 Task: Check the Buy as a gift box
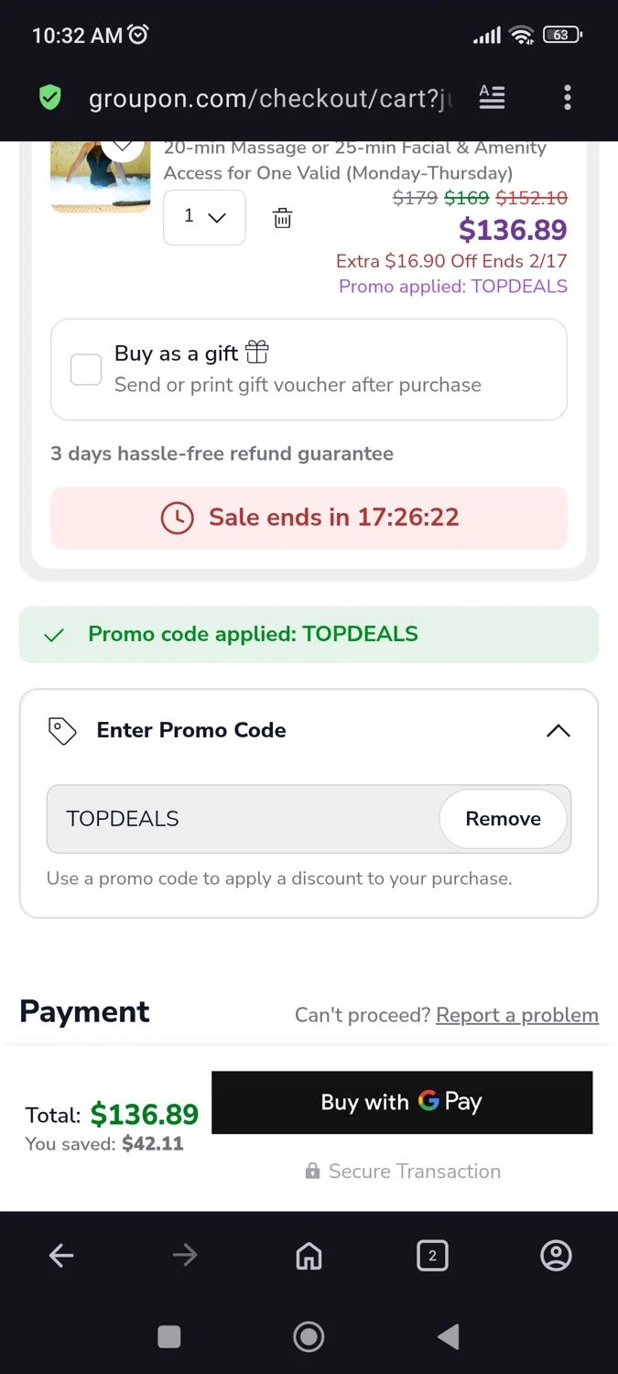tap(86, 369)
